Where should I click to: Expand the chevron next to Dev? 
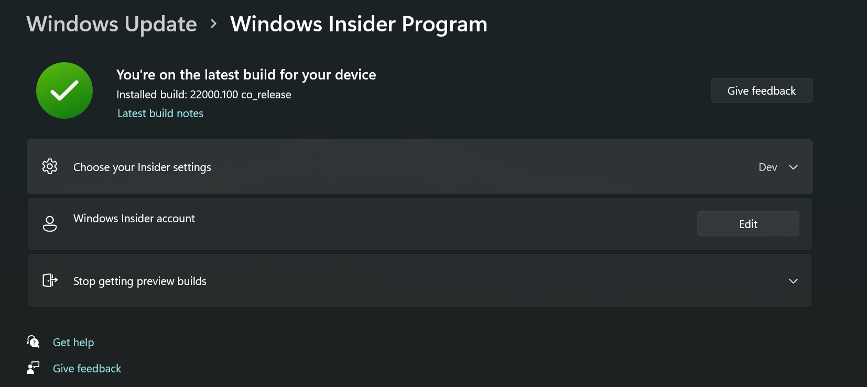click(x=793, y=167)
